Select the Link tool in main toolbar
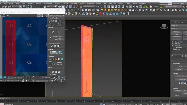 [x=3, y=6]
